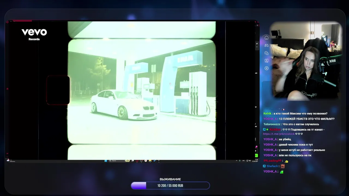Open the chat bubbles icon in sidebar
Viewport: 349px width, 196px height.
click(267, 53)
